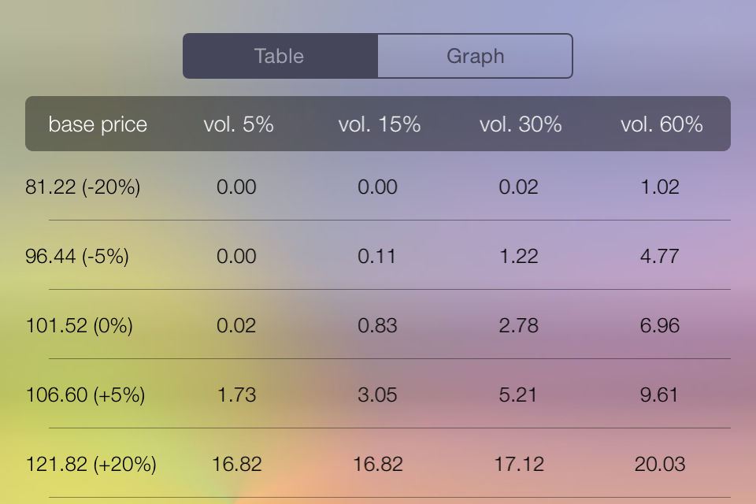Select the vol. 60% column header

click(661, 124)
